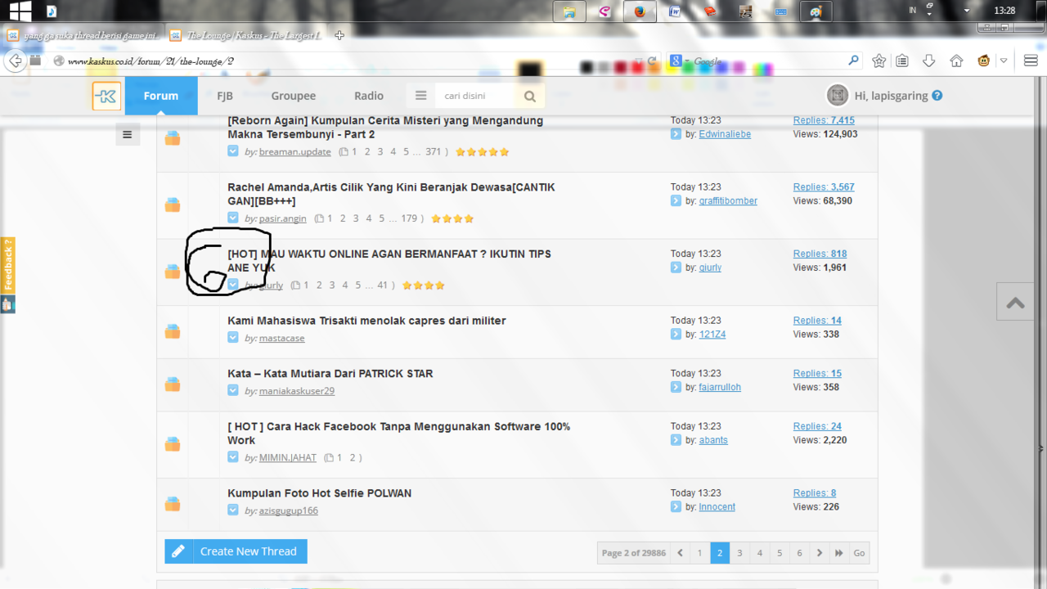Click next page arrow in pagination
The image size is (1047, 589).
[x=820, y=553]
